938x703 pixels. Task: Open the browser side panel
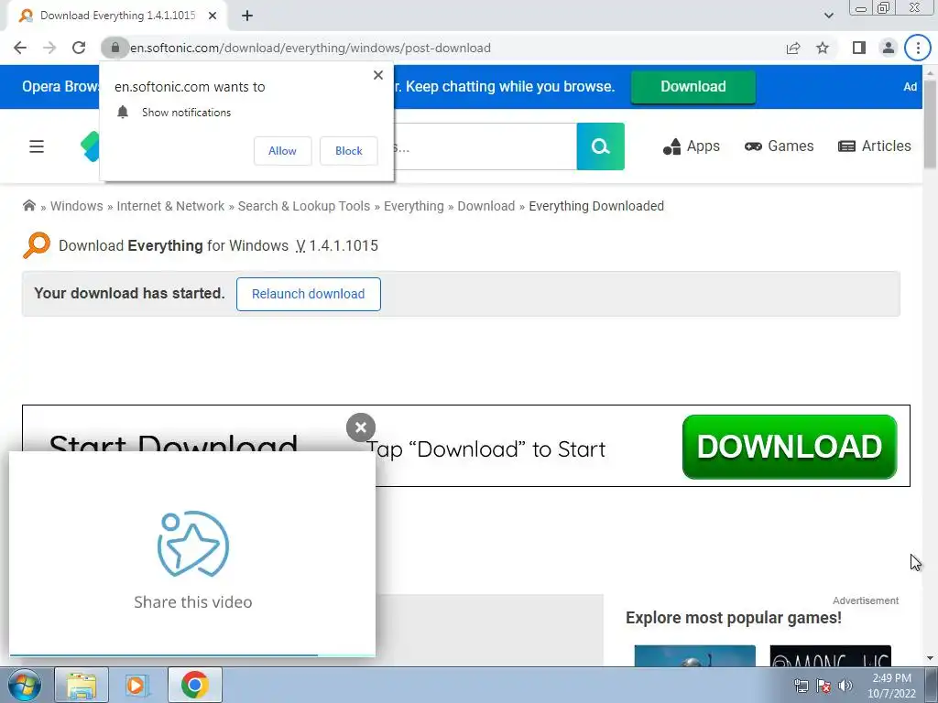pyautogui.click(x=859, y=48)
